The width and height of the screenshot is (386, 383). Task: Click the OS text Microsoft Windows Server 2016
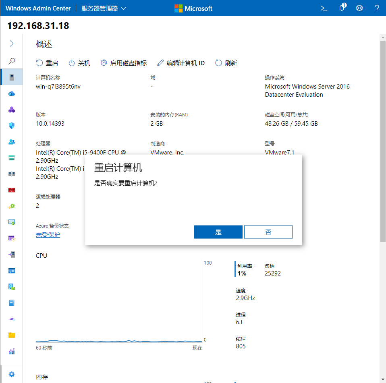pos(307,87)
